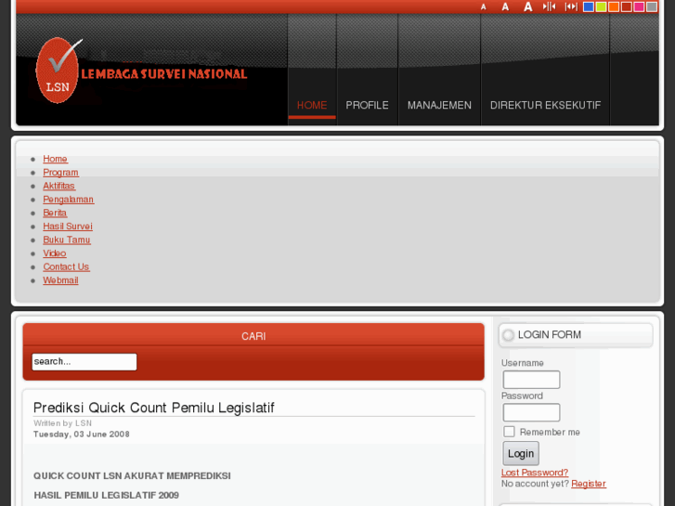This screenshot has height=506, width=675.
Task: Click the 'Written by LSN' byline
Action: click(x=62, y=423)
